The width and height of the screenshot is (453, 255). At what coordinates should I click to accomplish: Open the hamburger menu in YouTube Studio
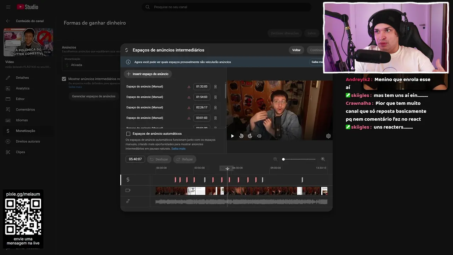click(x=8, y=7)
